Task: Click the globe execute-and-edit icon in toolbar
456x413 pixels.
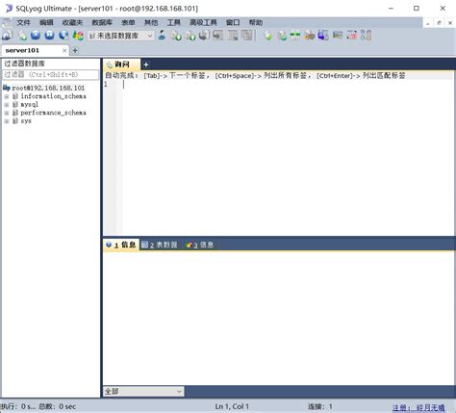Action: tap(63, 36)
